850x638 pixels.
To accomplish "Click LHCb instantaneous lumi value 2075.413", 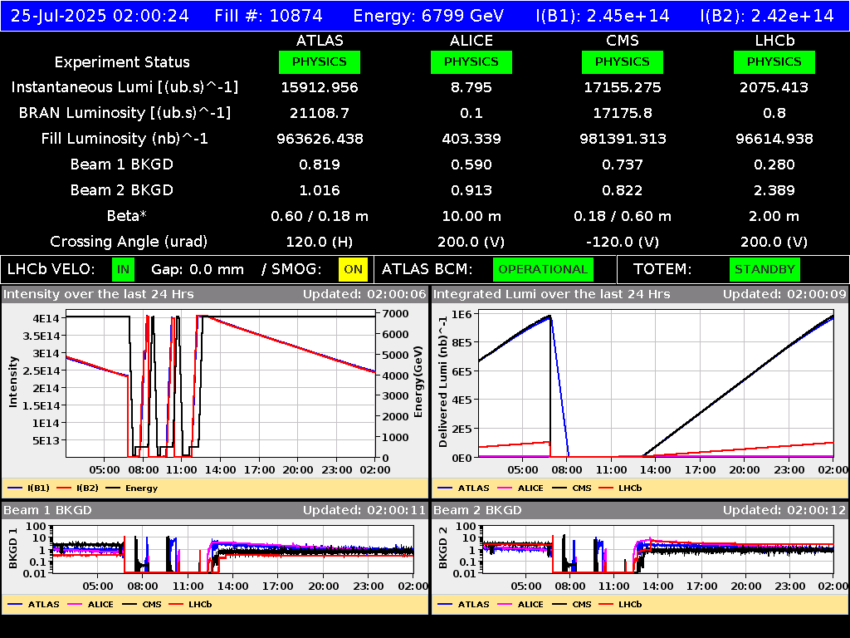I will (x=774, y=87).
